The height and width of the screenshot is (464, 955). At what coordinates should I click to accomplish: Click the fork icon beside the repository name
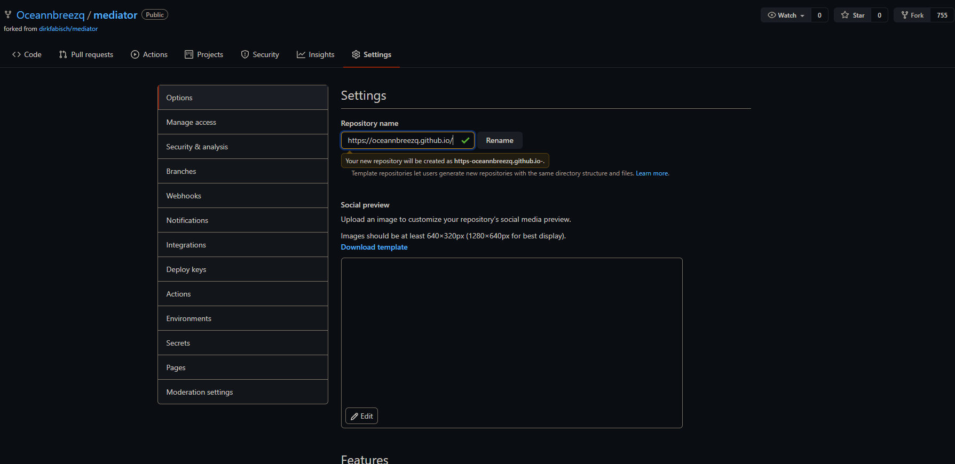[x=8, y=14]
